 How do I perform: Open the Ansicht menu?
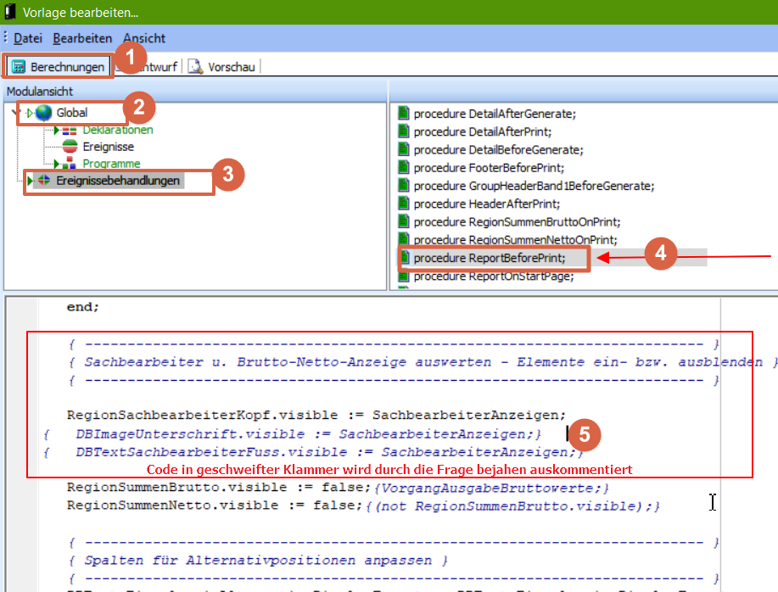tap(144, 38)
